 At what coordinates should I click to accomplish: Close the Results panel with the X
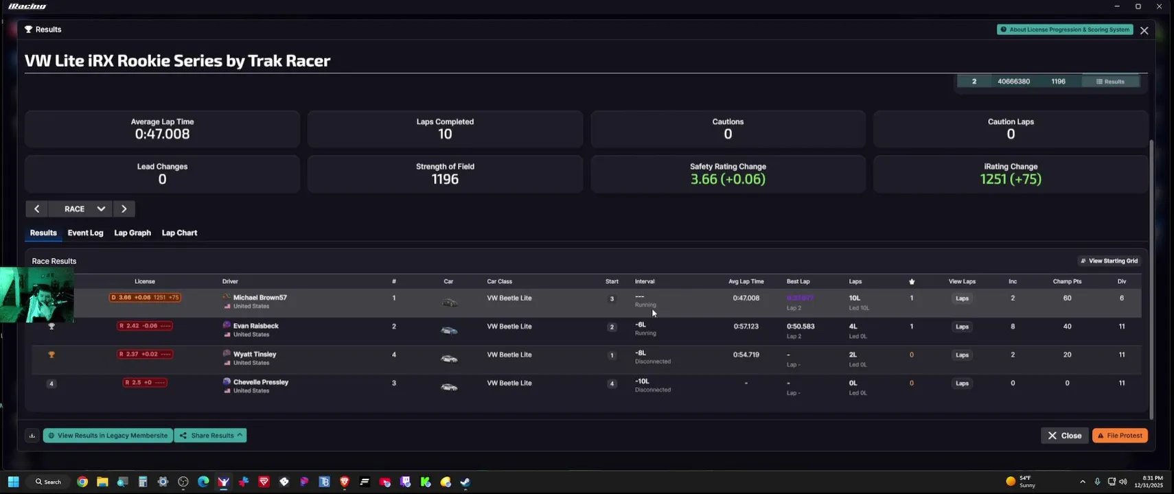tap(1144, 30)
